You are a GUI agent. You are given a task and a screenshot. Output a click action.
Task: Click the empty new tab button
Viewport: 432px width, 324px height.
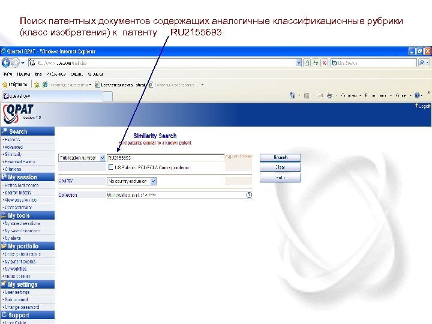108,96
